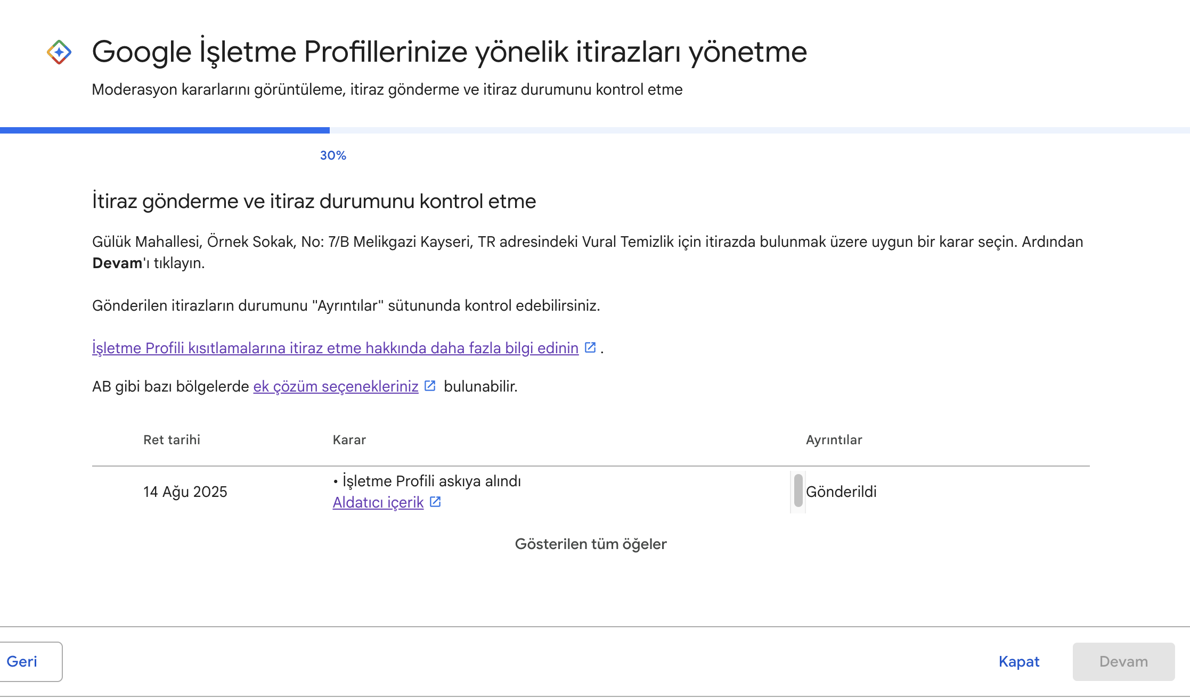Click the 'Gönderildi' status cell
This screenshot has height=698, width=1190.
pyautogui.click(x=841, y=492)
